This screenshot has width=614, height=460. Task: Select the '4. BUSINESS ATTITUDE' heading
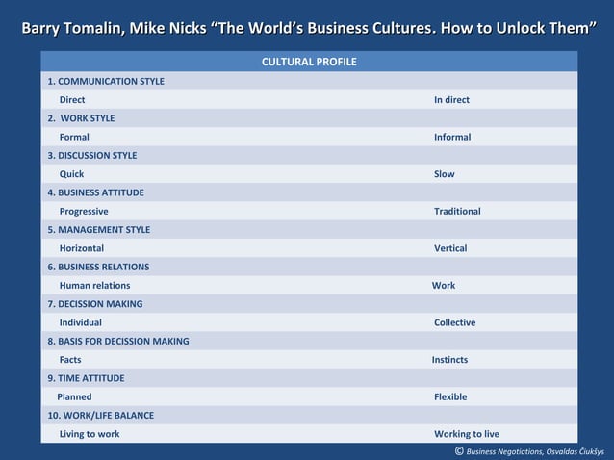[x=95, y=192]
